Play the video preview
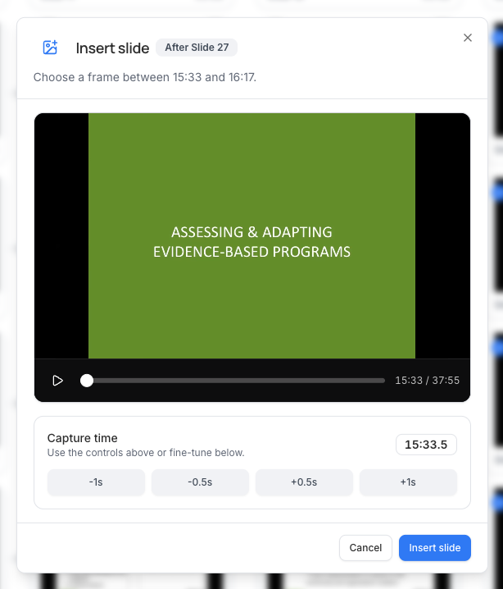This screenshot has height=589, width=503. click(x=57, y=381)
